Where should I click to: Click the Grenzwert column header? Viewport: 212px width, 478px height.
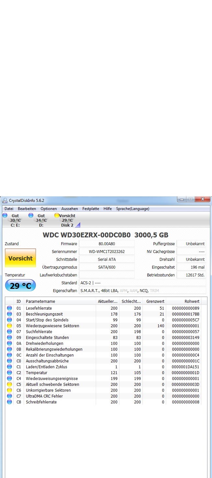click(155, 301)
